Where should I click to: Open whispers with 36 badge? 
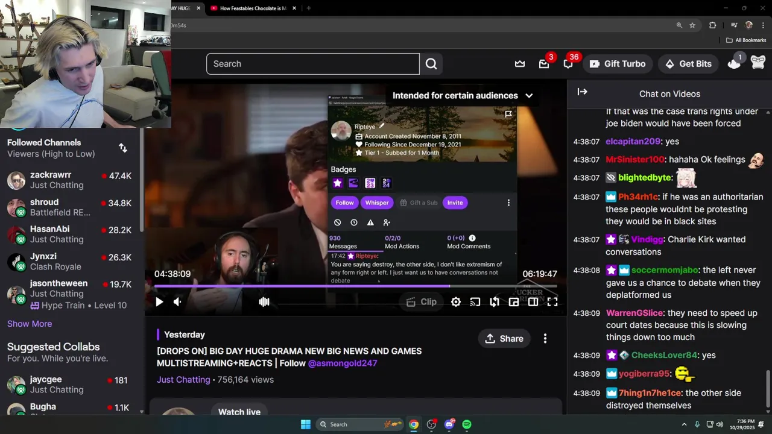tap(568, 64)
